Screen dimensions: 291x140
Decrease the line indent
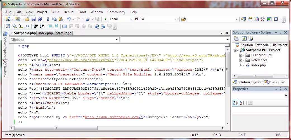36,26
